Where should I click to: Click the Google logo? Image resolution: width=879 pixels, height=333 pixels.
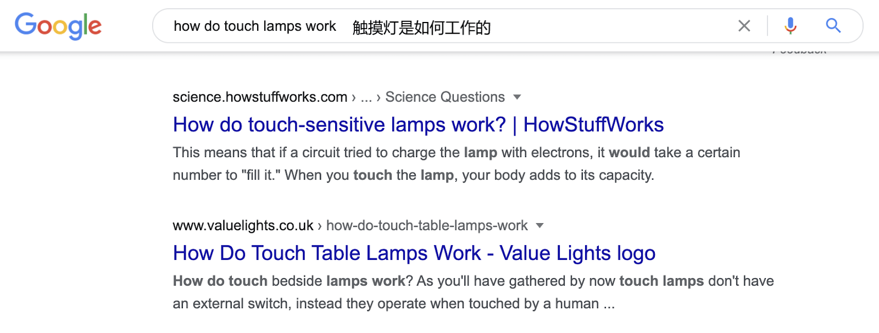pyautogui.click(x=58, y=26)
